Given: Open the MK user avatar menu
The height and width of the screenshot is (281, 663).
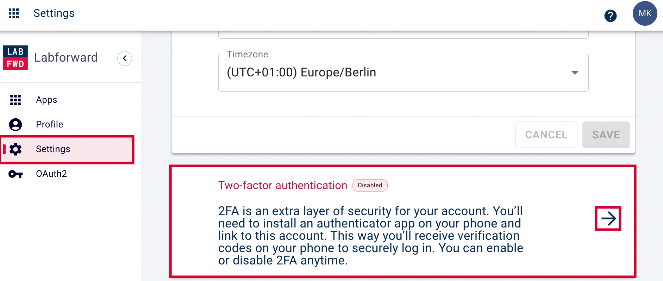Looking at the screenshot, I should tap(645, 13).
